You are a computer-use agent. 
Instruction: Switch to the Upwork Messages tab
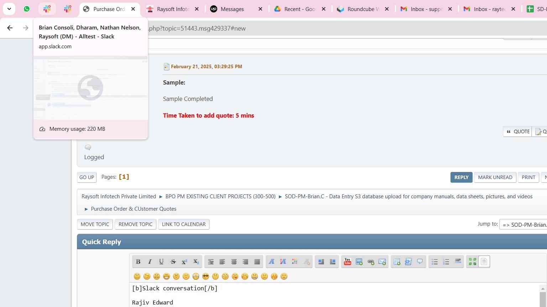click(232, 9)
